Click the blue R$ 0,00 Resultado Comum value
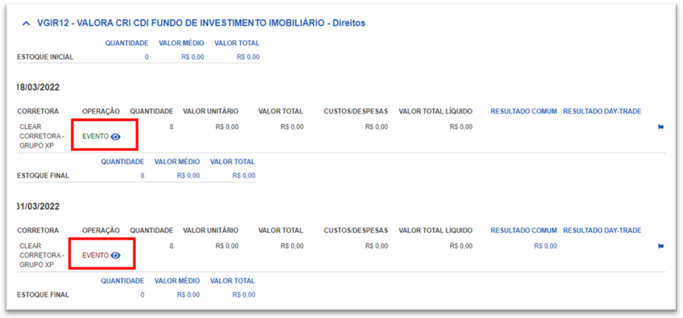 (x=545, y=246)
